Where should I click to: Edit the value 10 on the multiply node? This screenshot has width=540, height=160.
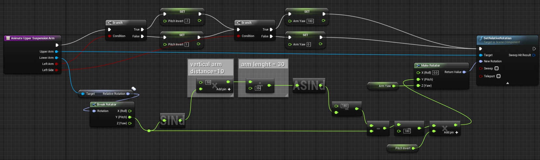coord(208,82)
